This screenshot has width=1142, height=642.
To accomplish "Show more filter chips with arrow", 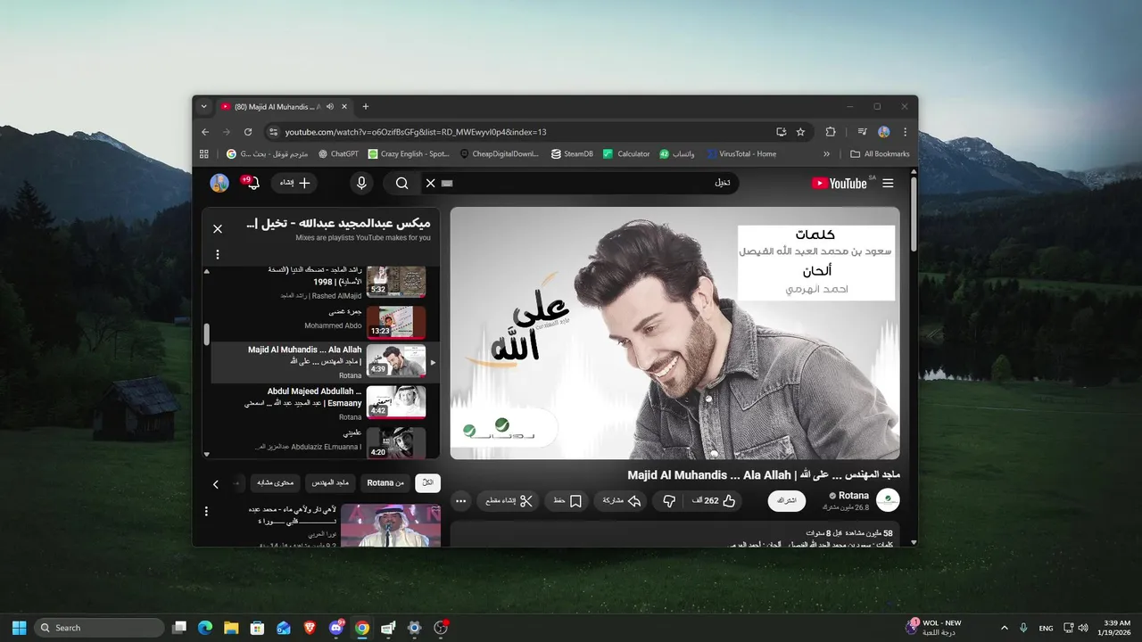I will 216,484.
